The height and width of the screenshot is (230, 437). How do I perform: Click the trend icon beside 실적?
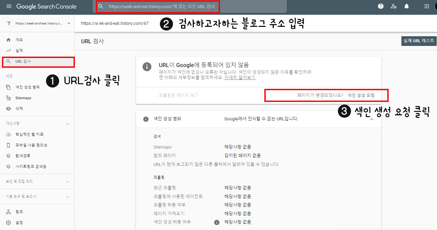click(9, 50)
